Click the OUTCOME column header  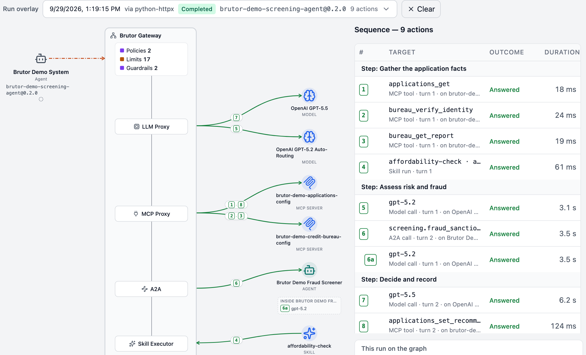507,52
